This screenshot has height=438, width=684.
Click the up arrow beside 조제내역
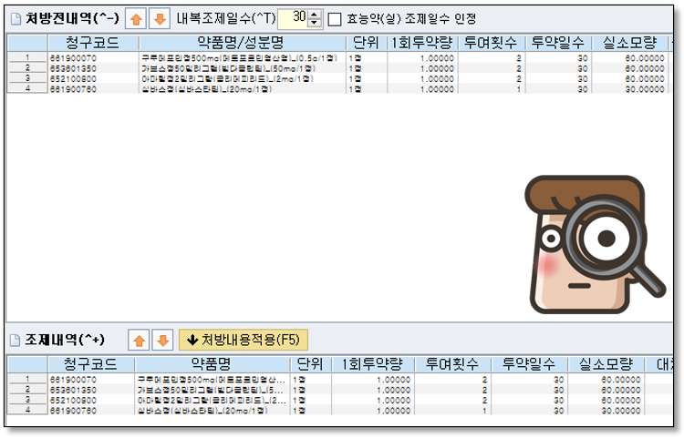tap(139, 340)
